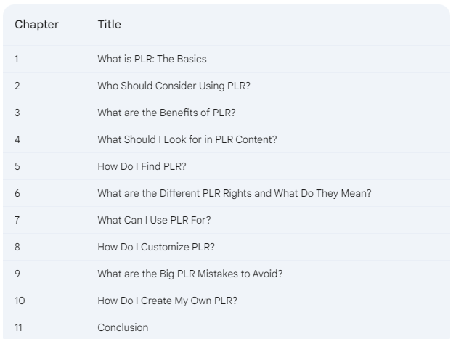Image resolution: width=456 pixels, height=339 pixels.
Task: Click chapter number 11 cell
Action: coord(19,327)
